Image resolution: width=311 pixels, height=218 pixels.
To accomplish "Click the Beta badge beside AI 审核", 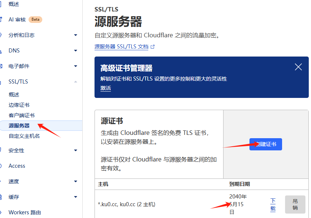I will pos(35,20).
